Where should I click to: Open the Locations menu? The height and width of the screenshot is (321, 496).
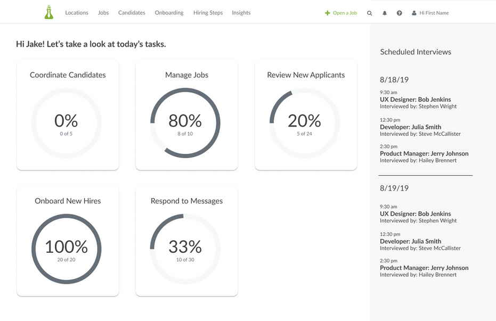(77, 13)
